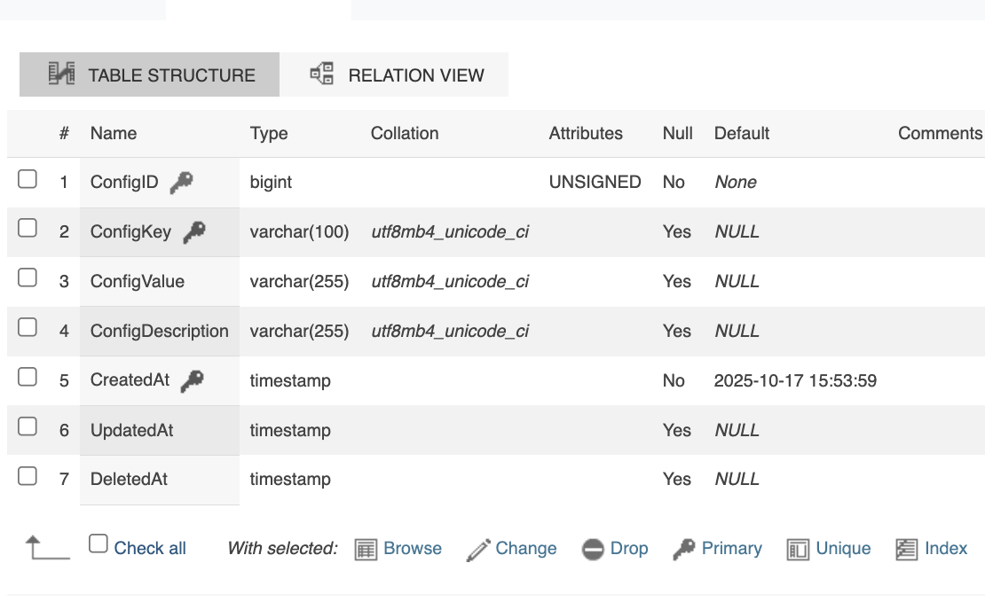985x610 pixels.
Task: Click the red Drop icon
Action: (x=593, y=550)
